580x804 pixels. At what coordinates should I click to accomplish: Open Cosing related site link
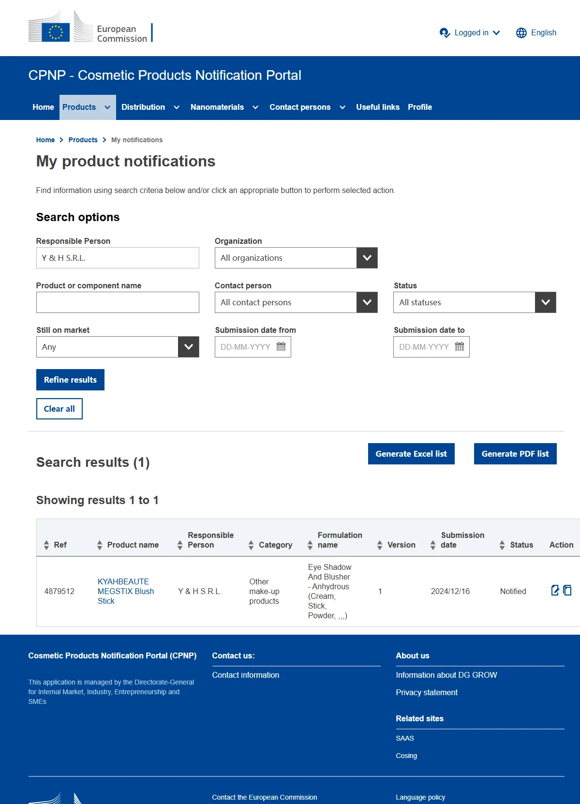[406, 756]
